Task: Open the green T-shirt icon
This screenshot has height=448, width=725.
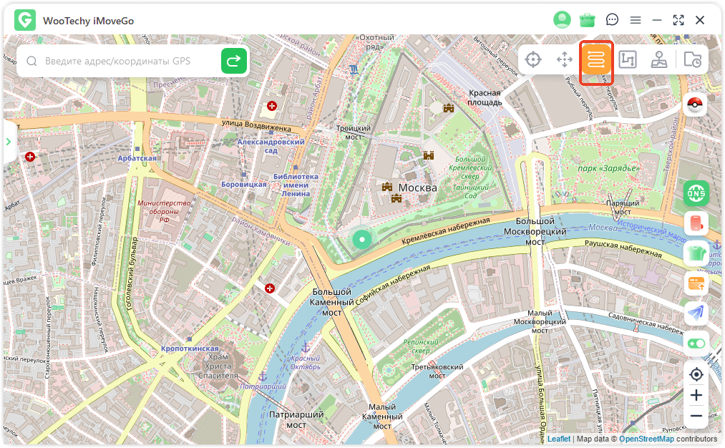Action: (x=696, y=253)
